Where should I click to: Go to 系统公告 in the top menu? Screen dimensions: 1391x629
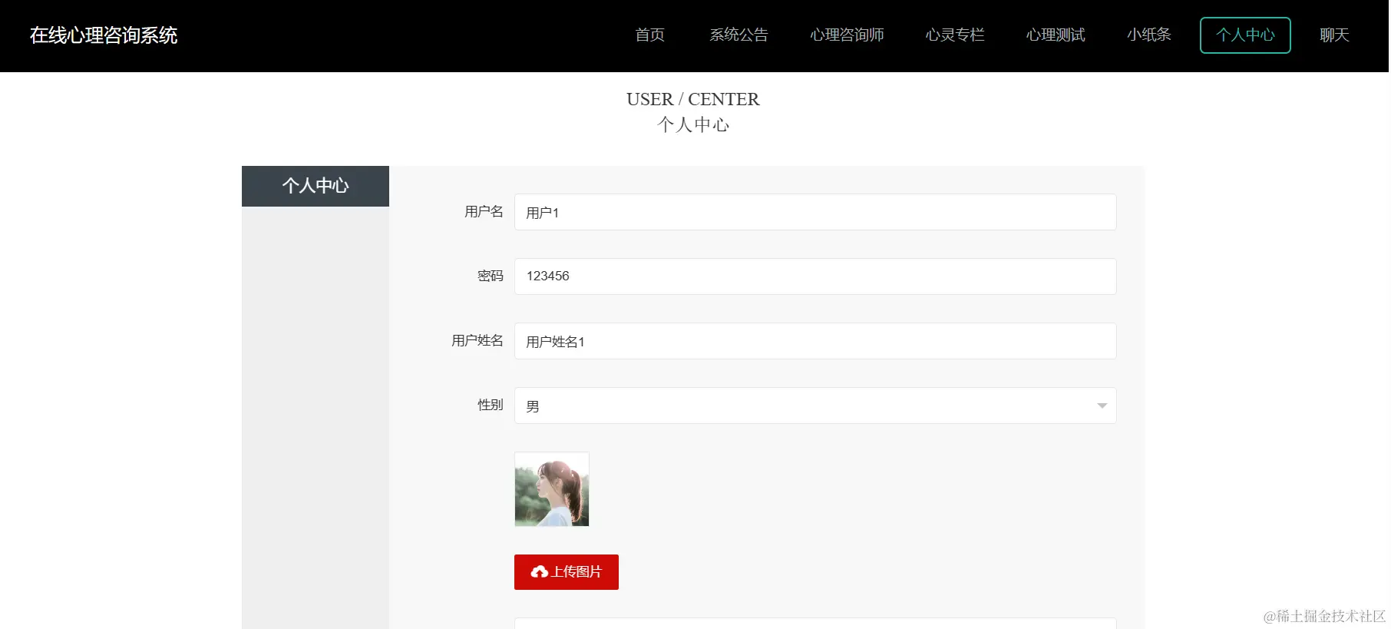(738, 35)
